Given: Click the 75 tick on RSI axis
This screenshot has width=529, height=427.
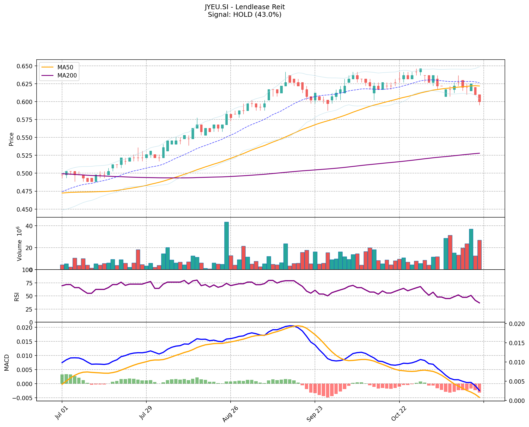Looking at the screenshot, I should [29, 283].
